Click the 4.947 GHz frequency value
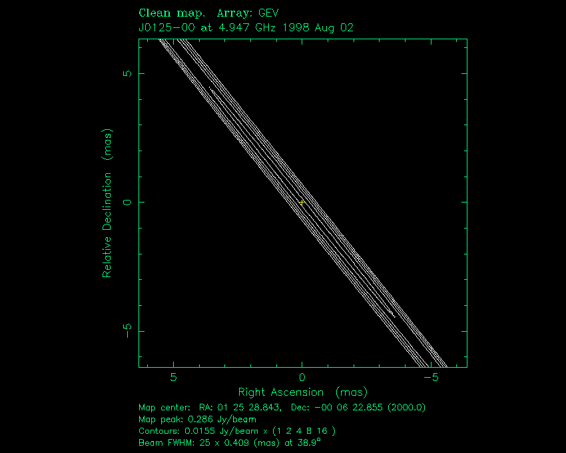 click(241, 27)
